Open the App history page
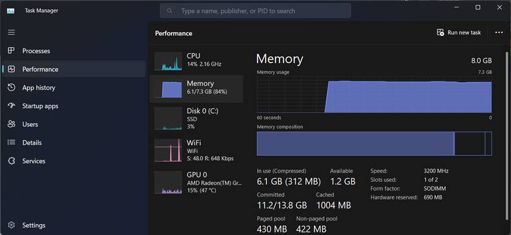Image resolution: width=511 pixels, height=235 pixels. pyautogui.click(x=74, y=88)
